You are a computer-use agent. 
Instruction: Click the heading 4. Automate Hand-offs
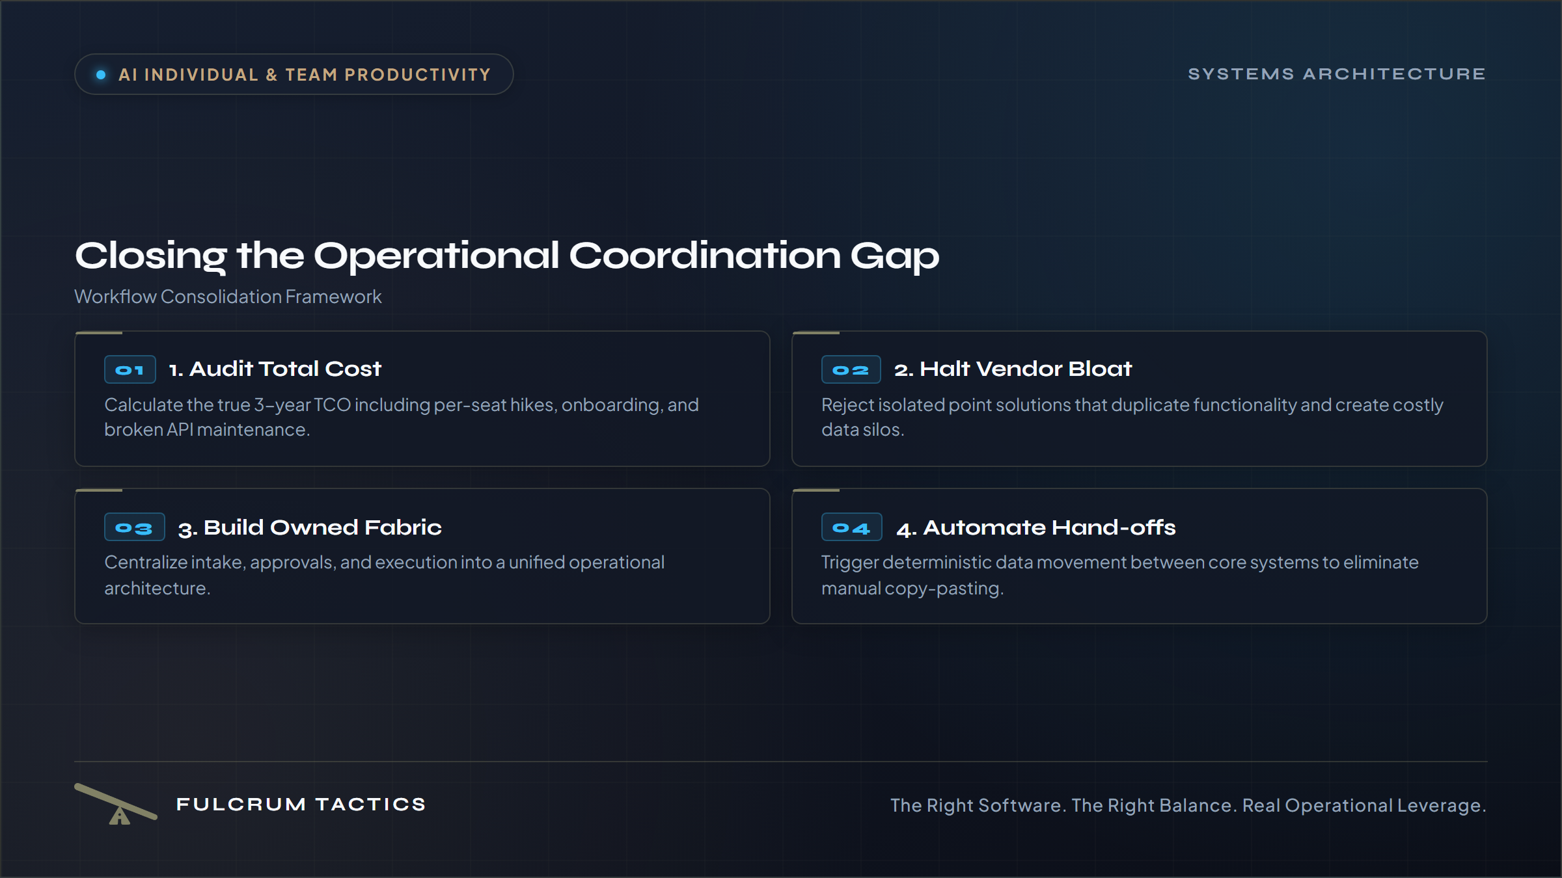(1036, 527)
